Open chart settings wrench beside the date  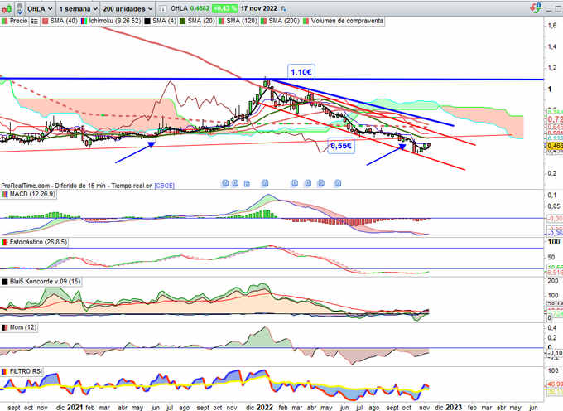(284, 8)
